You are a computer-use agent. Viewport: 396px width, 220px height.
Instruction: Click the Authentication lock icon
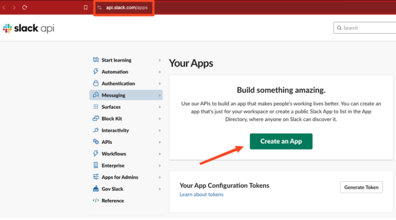96,83
